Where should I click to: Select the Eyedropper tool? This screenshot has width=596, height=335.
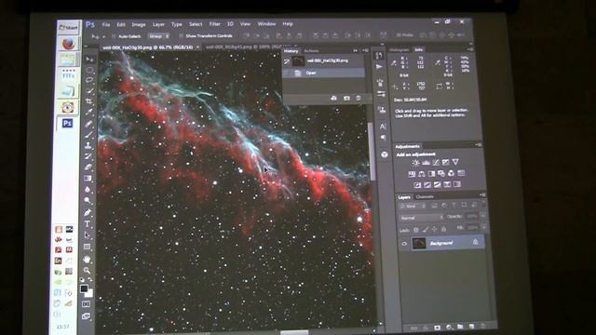pyautogui.click(x=89, y=113)
